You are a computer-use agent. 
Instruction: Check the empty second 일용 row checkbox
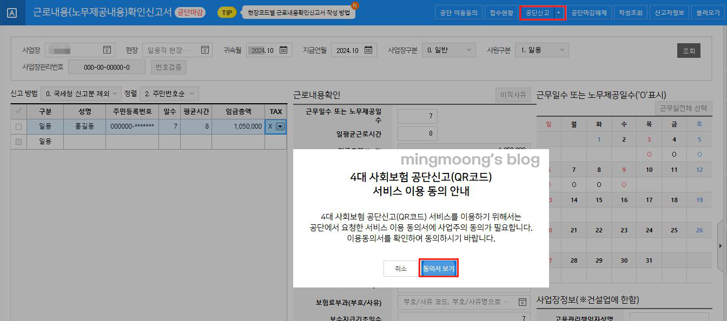pos(17,142)
